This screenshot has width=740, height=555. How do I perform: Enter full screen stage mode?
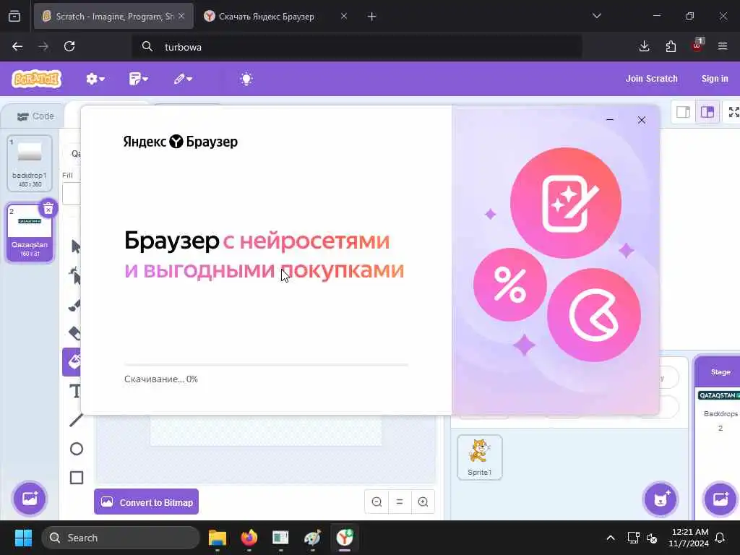click(x=733, y=112)
